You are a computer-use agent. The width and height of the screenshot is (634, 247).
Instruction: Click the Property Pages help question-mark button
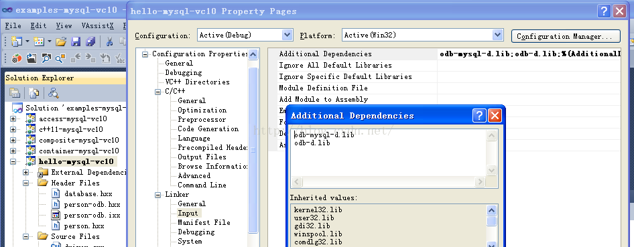pos(604,11)
